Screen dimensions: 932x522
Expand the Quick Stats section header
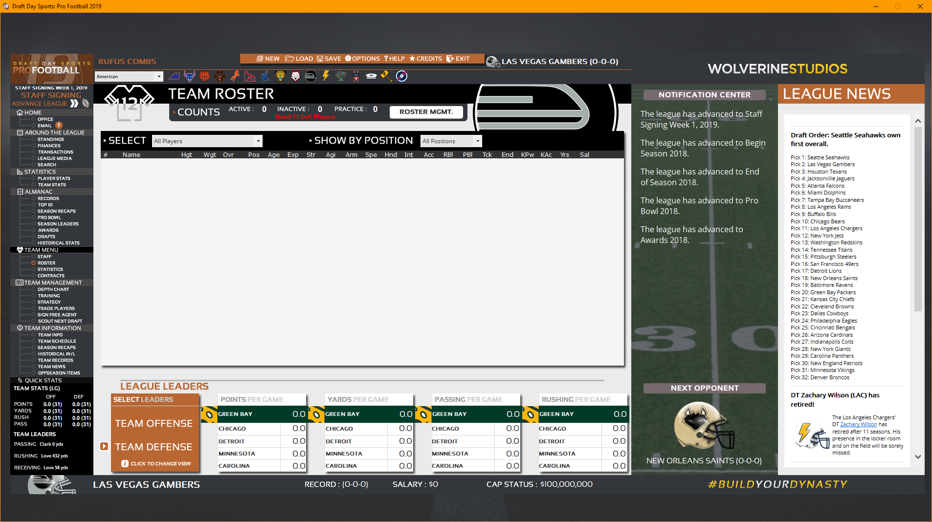(52, 380)
